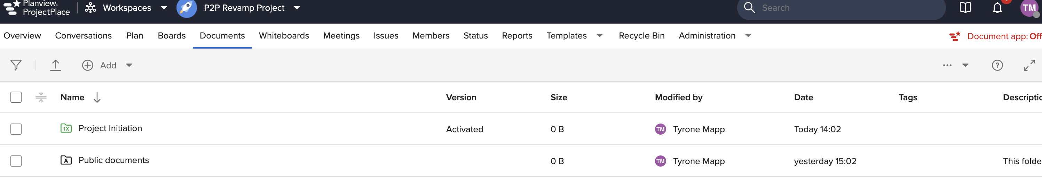The height and width of the screenshot is (186, 1042).
Task: Click the collapse all rows icon
Action: 41,97
